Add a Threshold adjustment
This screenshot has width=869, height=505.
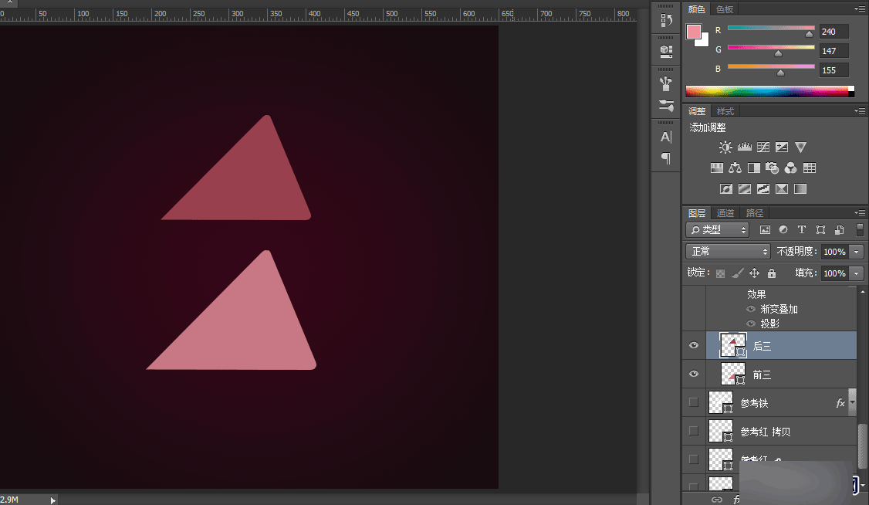point(763,189)
